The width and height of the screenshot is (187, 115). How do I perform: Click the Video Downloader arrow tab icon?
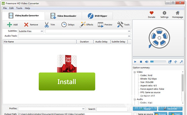tap(53, 16)
